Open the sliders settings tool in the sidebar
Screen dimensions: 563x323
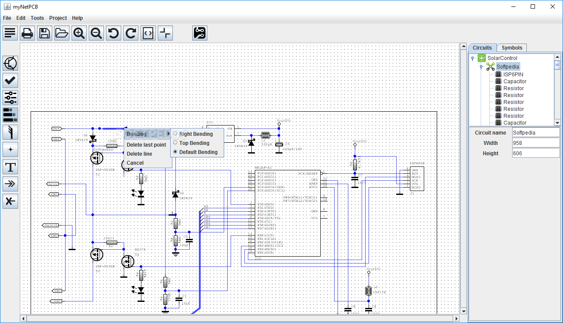pyautogui.click(x=10, y=97)
